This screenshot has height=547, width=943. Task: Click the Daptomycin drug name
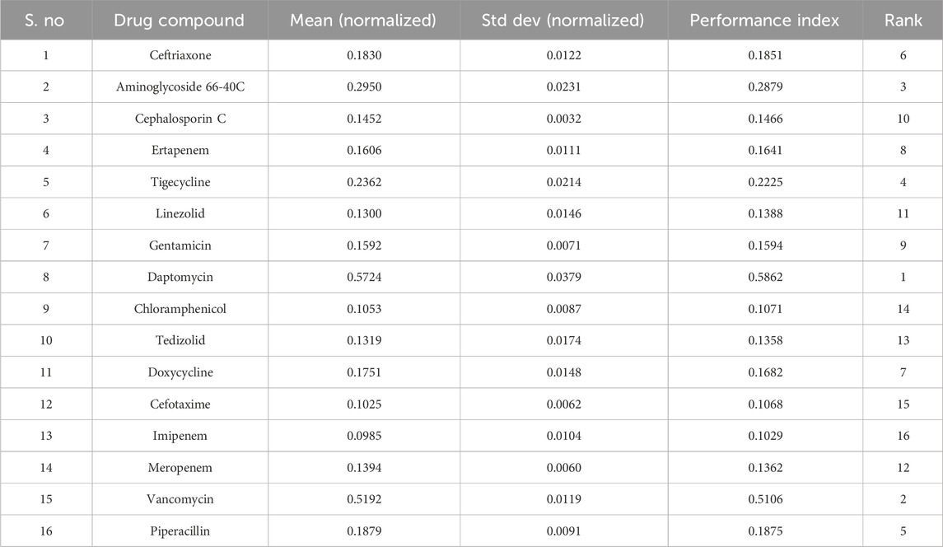(x=180, y=277)
